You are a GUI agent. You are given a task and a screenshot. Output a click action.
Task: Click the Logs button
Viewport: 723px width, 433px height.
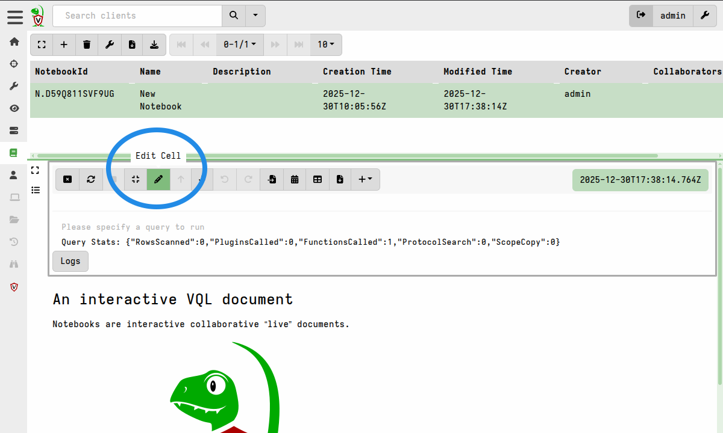pos(70,261)
